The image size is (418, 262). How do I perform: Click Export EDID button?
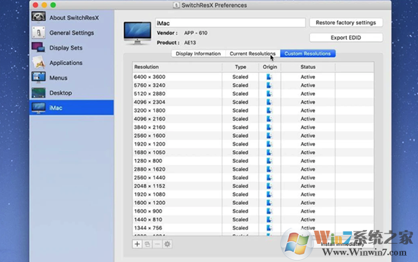(x=346, y=38)
